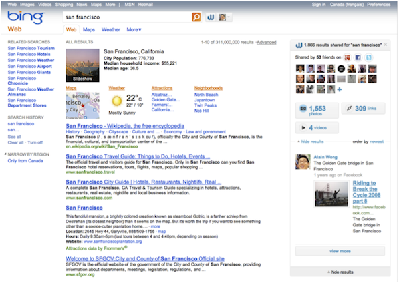The image size is (399, 283).
Task: Open the More dropdown under search box
Action: tap(134, 30)
